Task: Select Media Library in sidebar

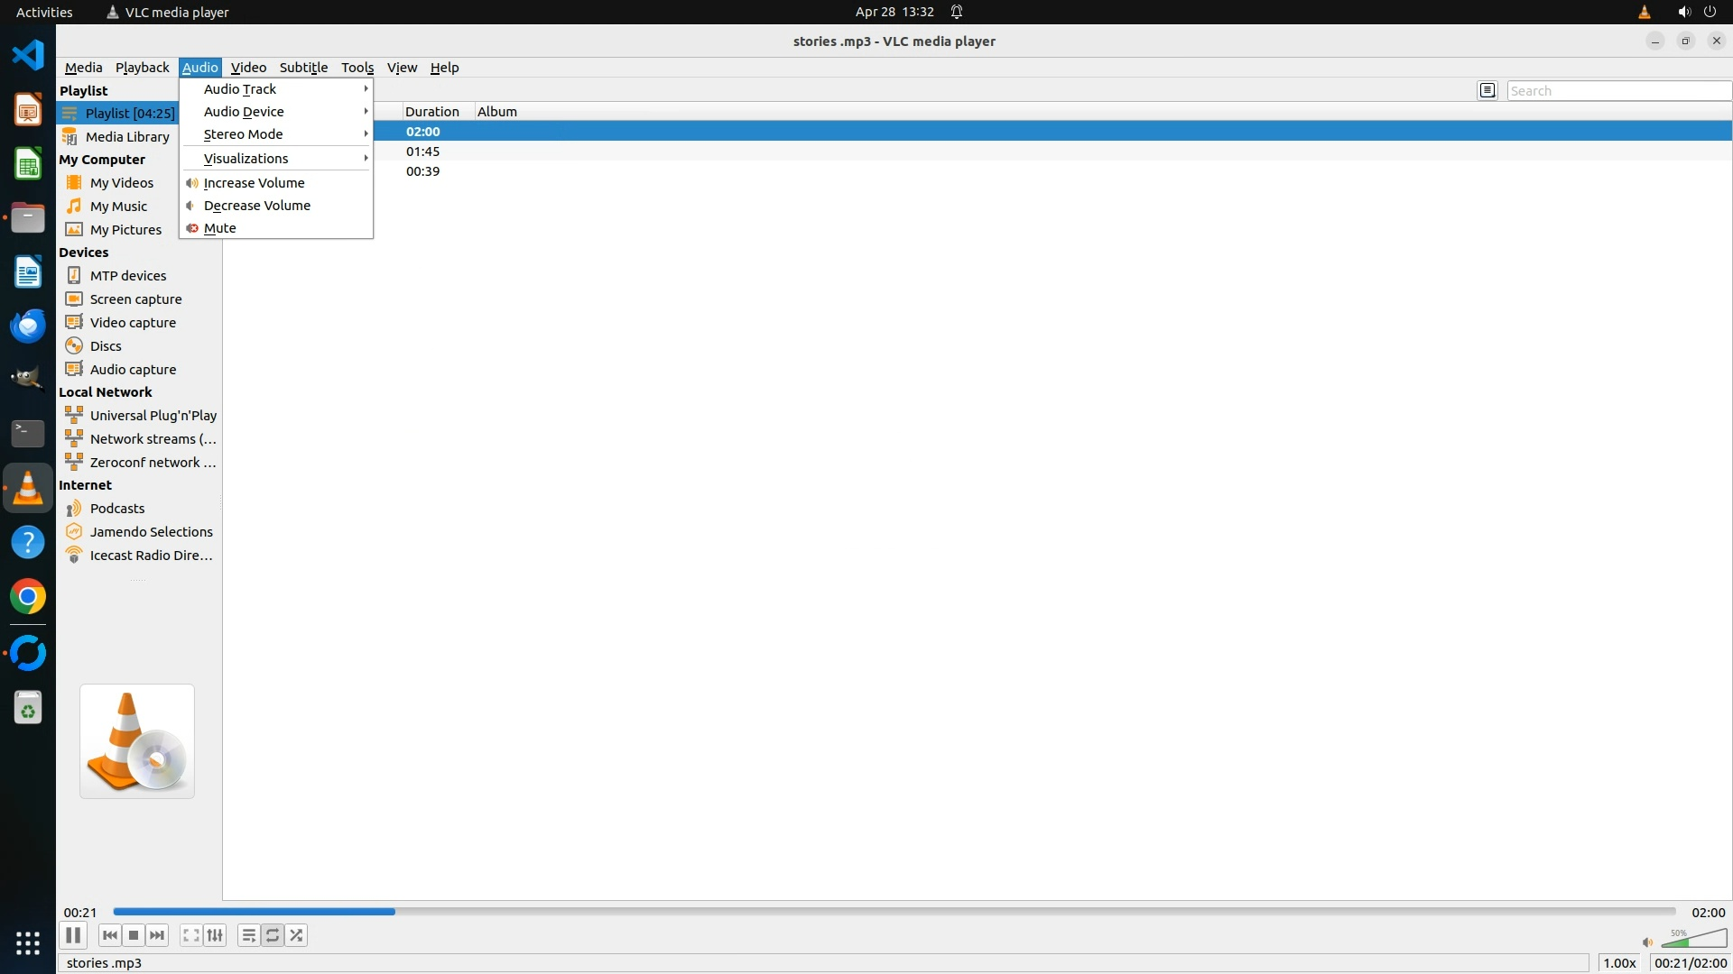Action: pyautogui.click(x=127, y=137)
